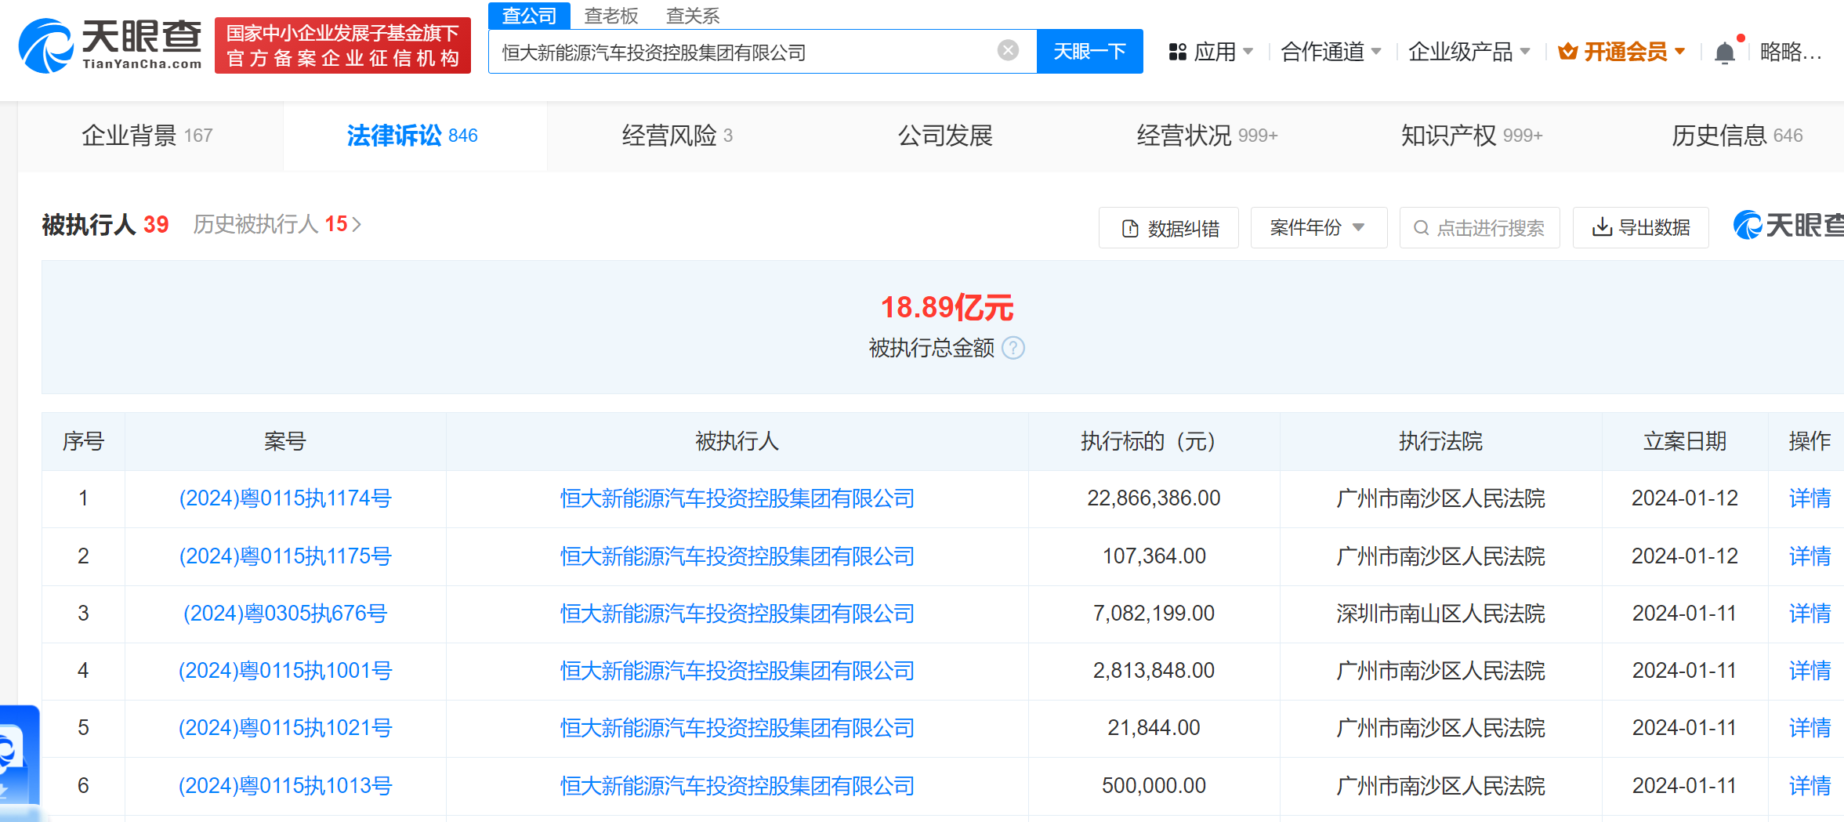Click the 应用 grid icon
Viewport: 1844px width, 822px height.
pos(1177,53)
